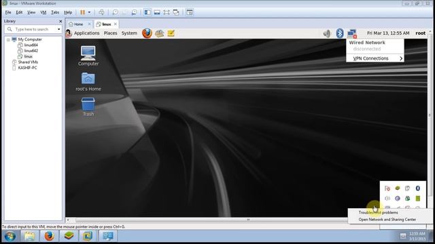This screenshot has width=435, height=244.
Task: Toggle the thumbnail bar icon
Action: pyautogui.click(x=157, y=12)
